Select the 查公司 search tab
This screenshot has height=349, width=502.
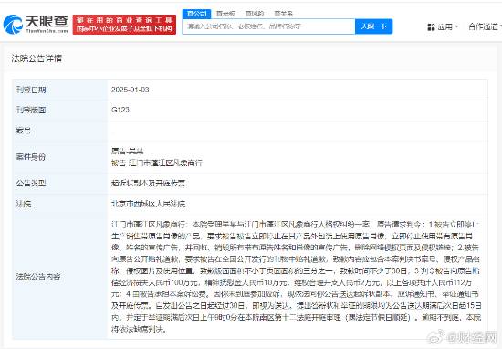click(196, 14)
